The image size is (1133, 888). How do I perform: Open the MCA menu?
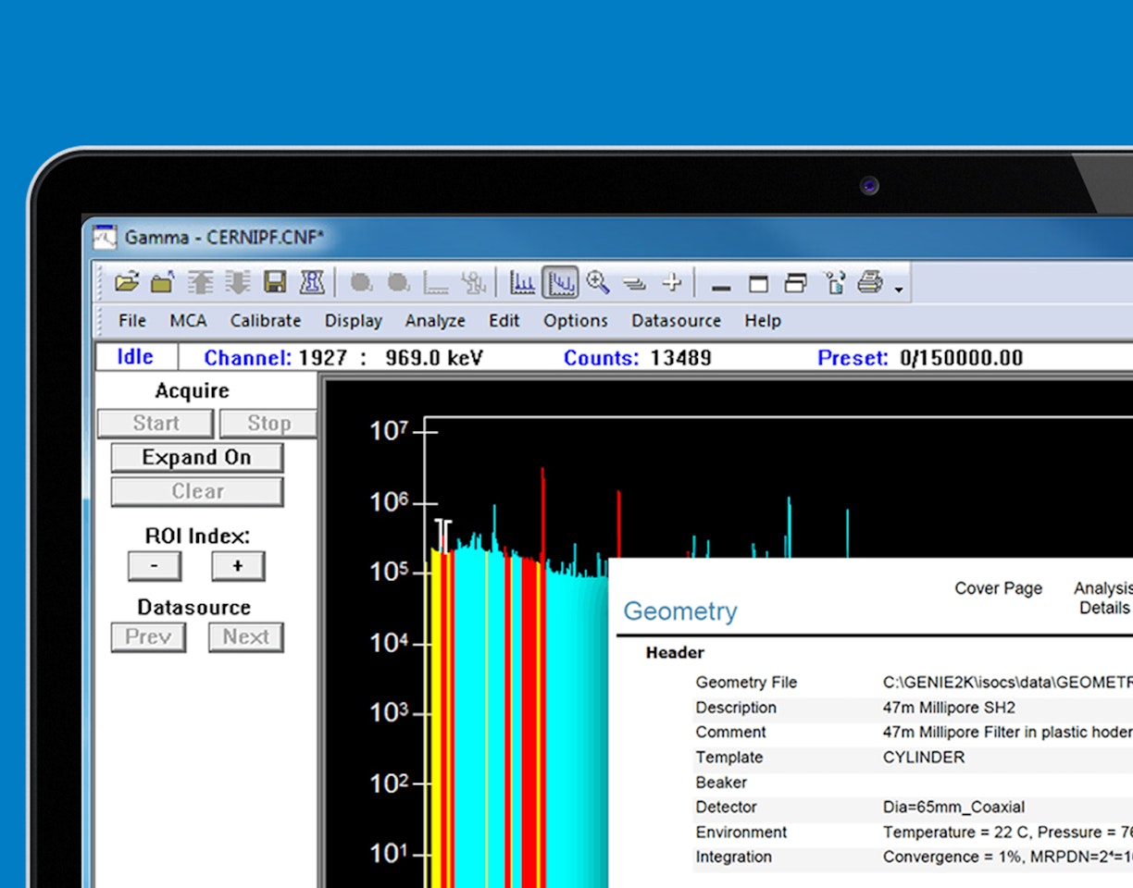(188, 321)
